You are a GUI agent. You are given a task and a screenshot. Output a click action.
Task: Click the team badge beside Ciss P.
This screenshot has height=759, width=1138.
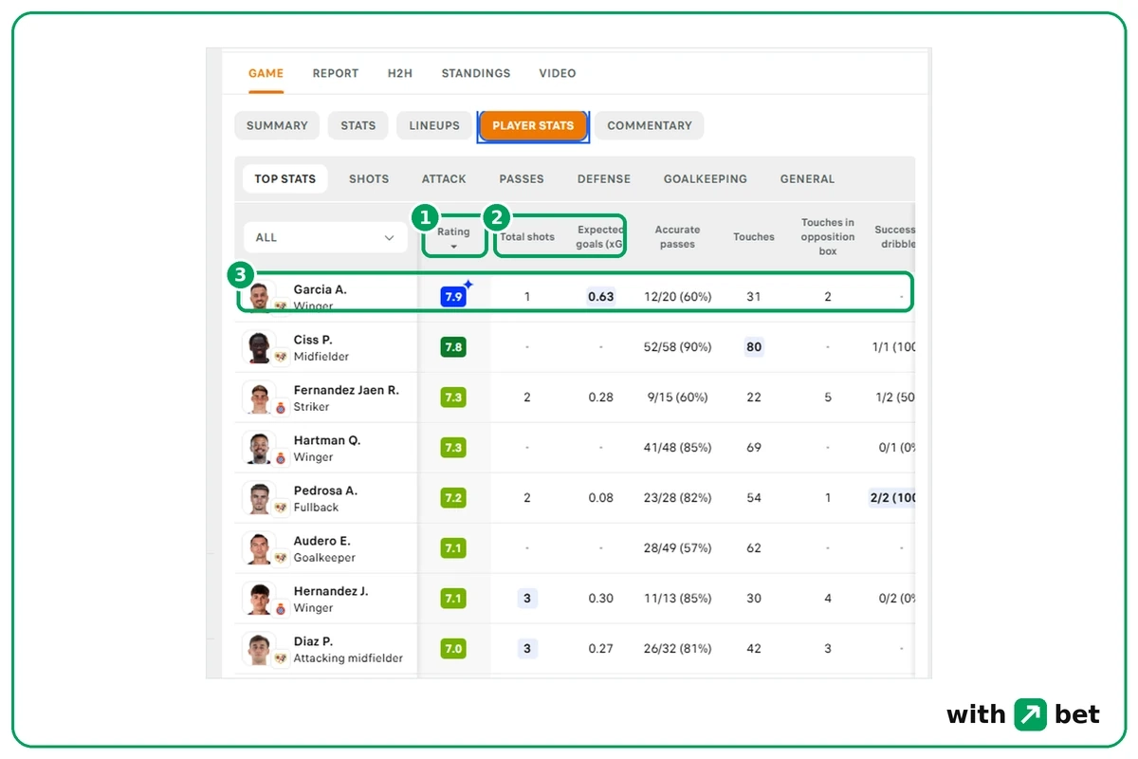281,358
